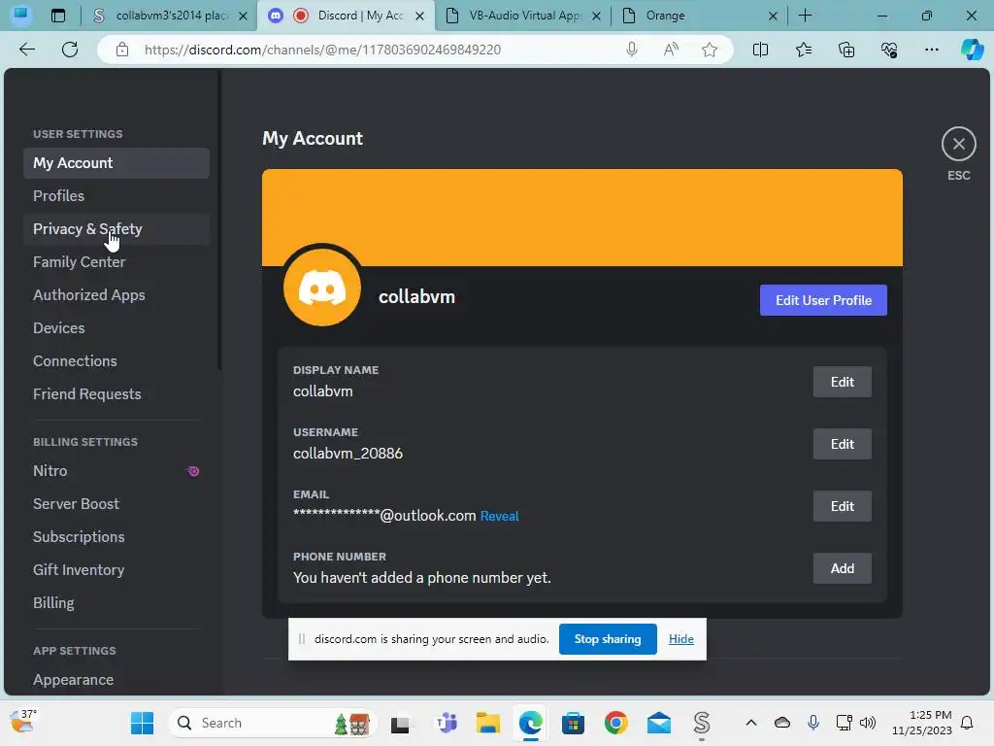Open the tab actions menu icon

pyautogui.click(x=57, y=16)
